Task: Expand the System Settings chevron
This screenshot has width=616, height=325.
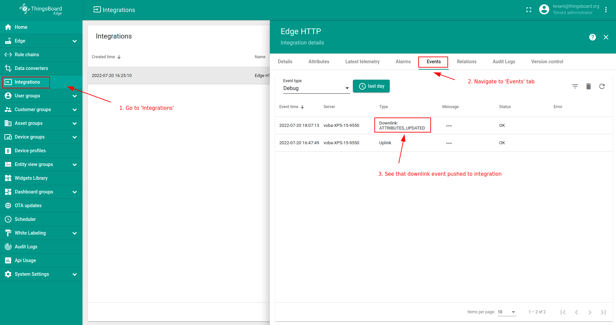Action: click(75, 274)
